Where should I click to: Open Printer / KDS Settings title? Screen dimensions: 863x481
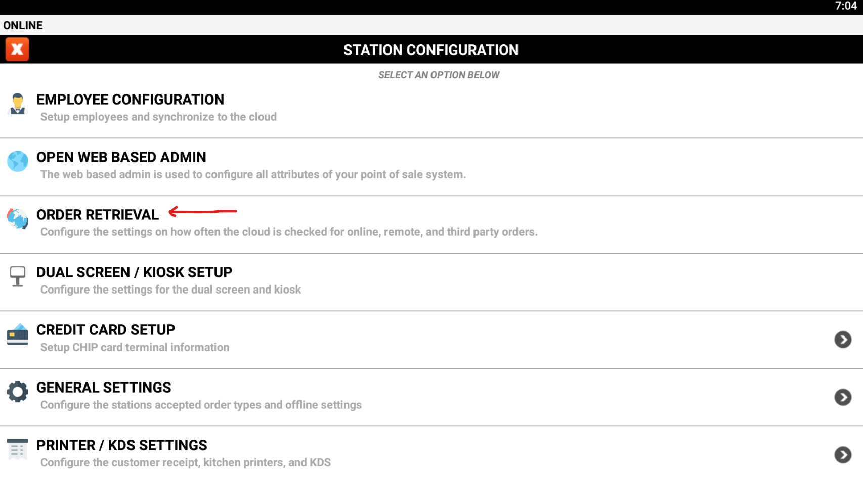pyautogui.click(x=122, y=445)
